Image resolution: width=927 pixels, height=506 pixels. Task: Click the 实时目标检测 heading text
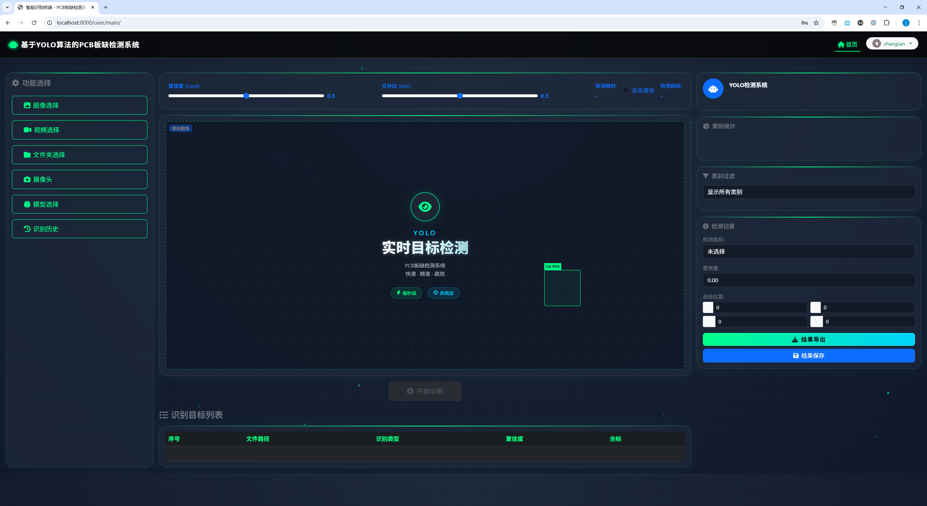[x=425, y=248]
